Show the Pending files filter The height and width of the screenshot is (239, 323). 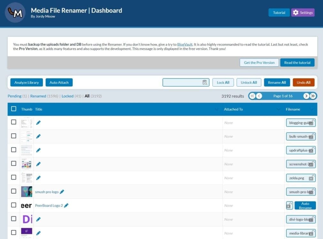pyautogui.click(x=14, y=96)
